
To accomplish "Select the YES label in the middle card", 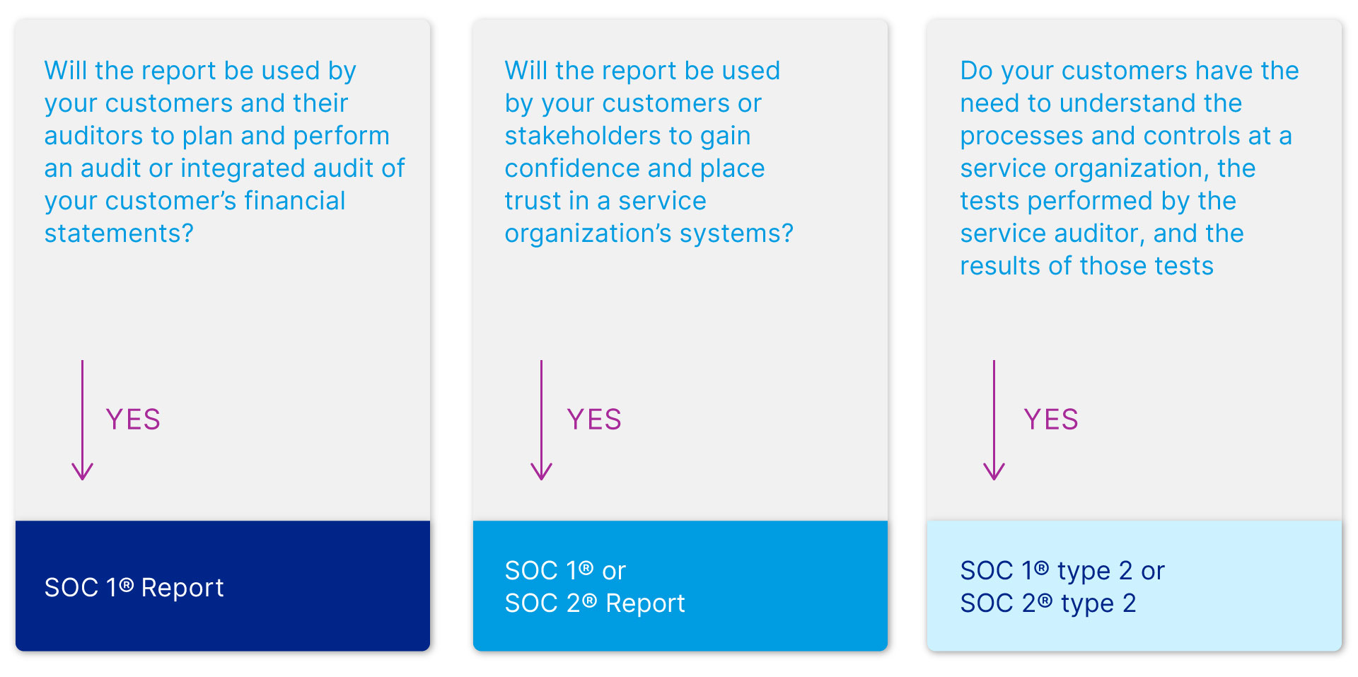I will [594, 419].
